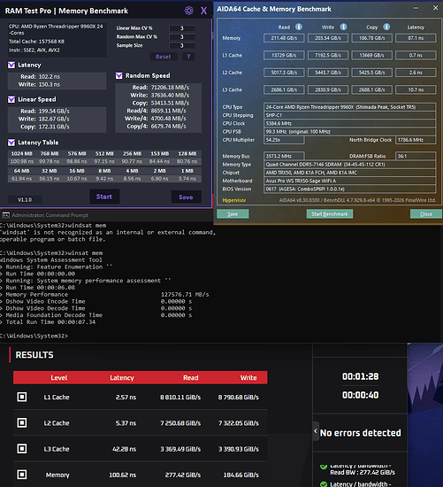
Task: Toggle the Linear Speed checkbox
Action: point(11,99)
